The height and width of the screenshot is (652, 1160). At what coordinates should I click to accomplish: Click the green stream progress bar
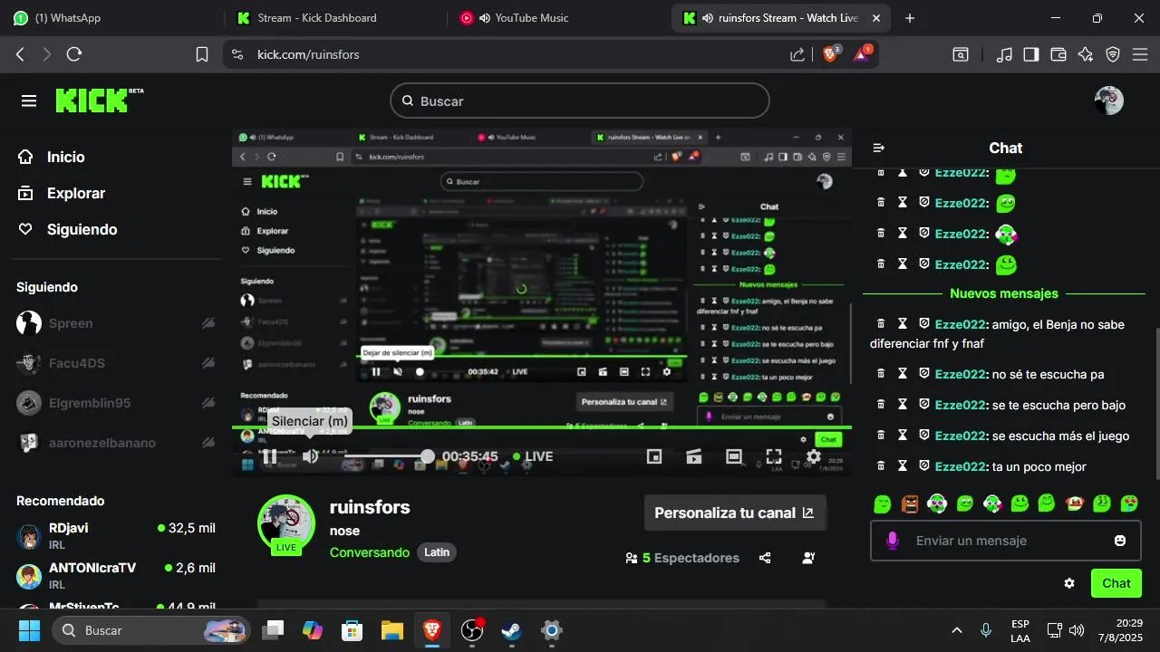coord(542,427)
